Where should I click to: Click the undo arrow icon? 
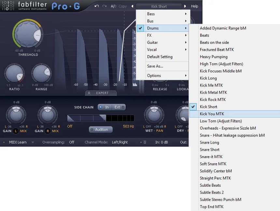coord(96,6)
